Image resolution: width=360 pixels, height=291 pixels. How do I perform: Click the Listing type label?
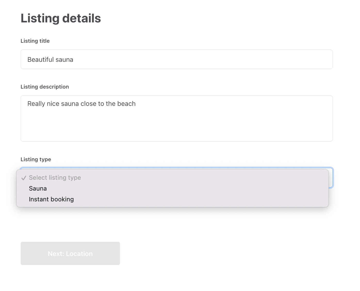[36, 159]
